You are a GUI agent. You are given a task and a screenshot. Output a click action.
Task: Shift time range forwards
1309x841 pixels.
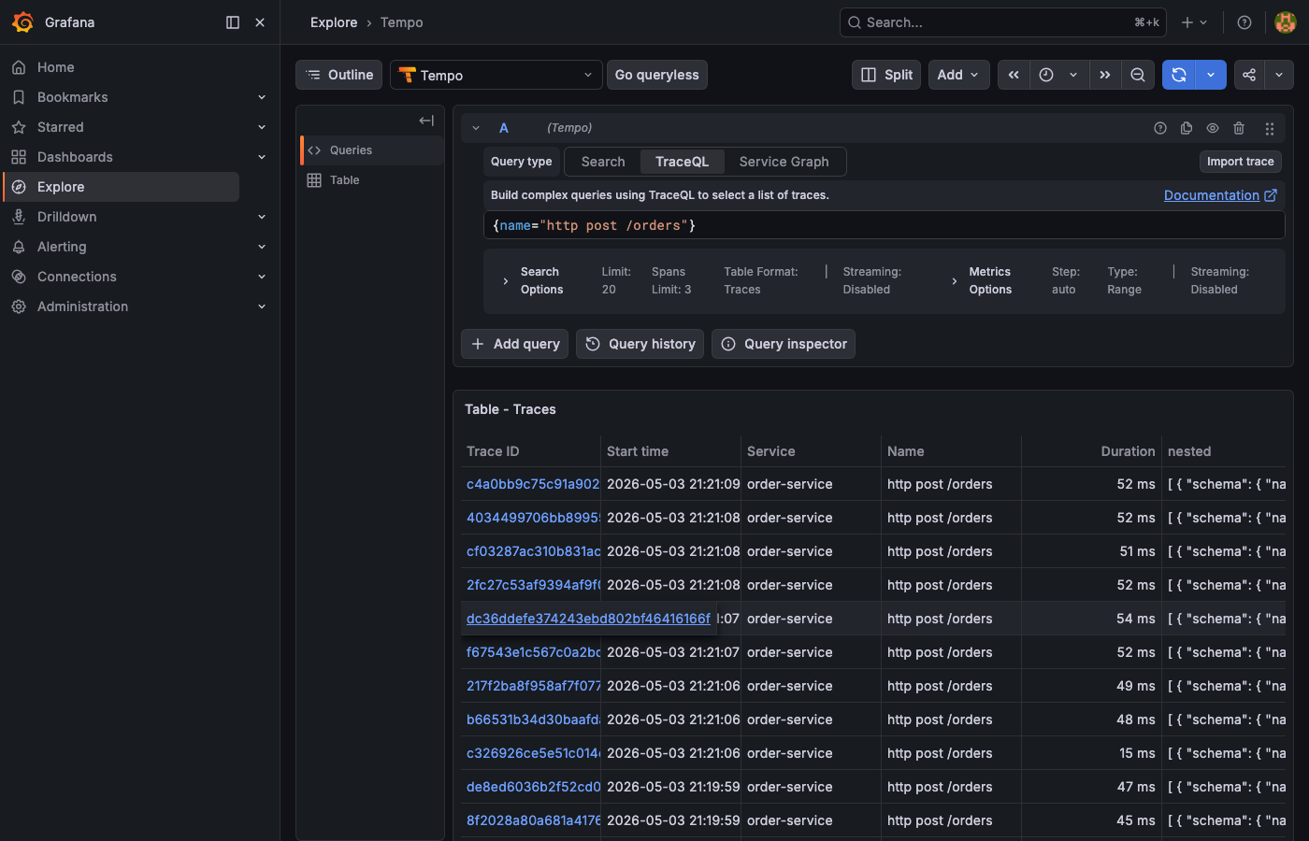[1105, 75]
